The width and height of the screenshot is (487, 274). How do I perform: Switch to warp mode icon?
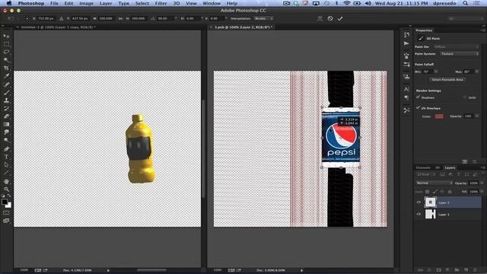(x=320, y=18)
